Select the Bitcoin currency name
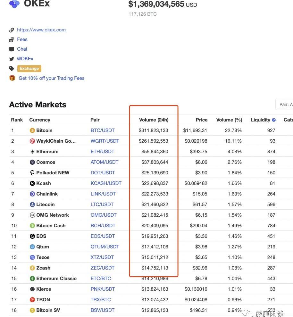293x317 pixels. [44, 130]
